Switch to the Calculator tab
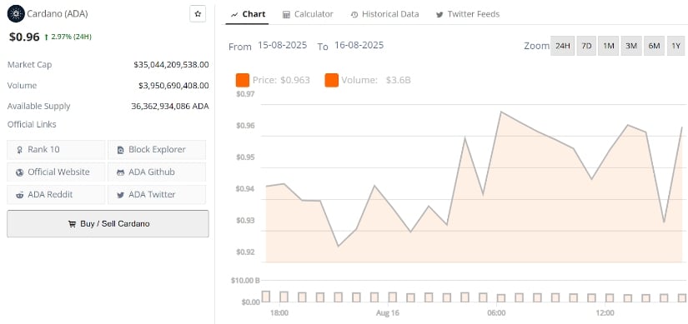The height and width of the screenshot is (324, 688). coord(308,14)
